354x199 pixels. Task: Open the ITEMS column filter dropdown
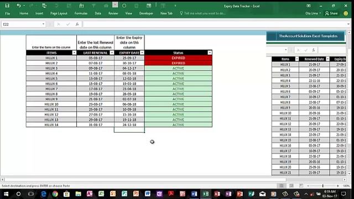74,53
